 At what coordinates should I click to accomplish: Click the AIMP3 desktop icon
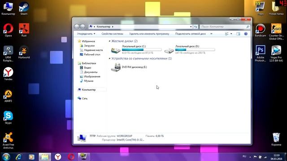click(8, 96)
